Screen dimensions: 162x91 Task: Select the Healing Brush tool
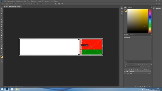[x=2, y=22]
